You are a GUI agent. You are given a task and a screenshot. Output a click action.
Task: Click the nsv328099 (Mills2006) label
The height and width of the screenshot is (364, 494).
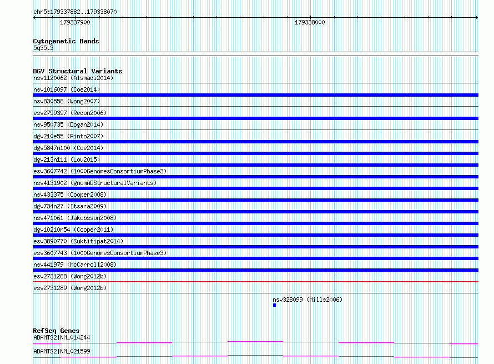click(x=308, y=300)
